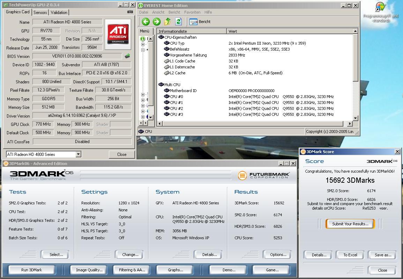The image size is (403, 279).
Task: Click the Wert column header
Action: point(290,31)
